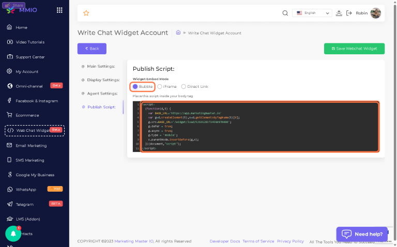Open SMS Marketing menu item
The width and height of the screenshot is (397, 247).
coord(30,160)
